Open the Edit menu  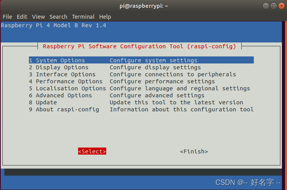pyautogui.click(x=22, y=17)
